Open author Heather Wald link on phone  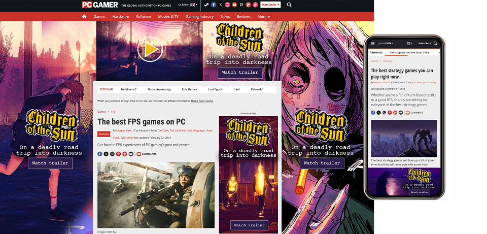381,82
